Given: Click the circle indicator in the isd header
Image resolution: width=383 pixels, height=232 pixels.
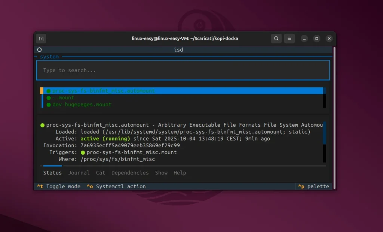Looking at the screenshot, I should point(39,50).
